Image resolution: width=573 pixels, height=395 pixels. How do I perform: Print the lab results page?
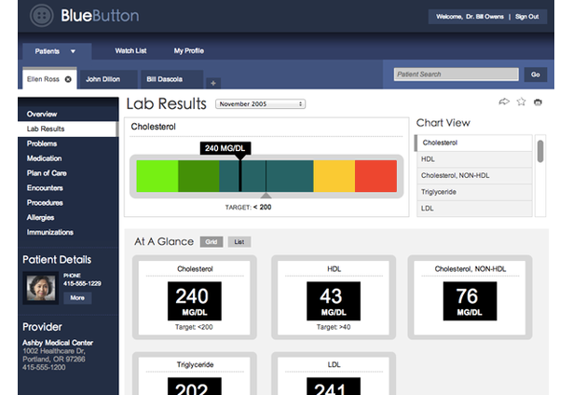tap(538, 102)
